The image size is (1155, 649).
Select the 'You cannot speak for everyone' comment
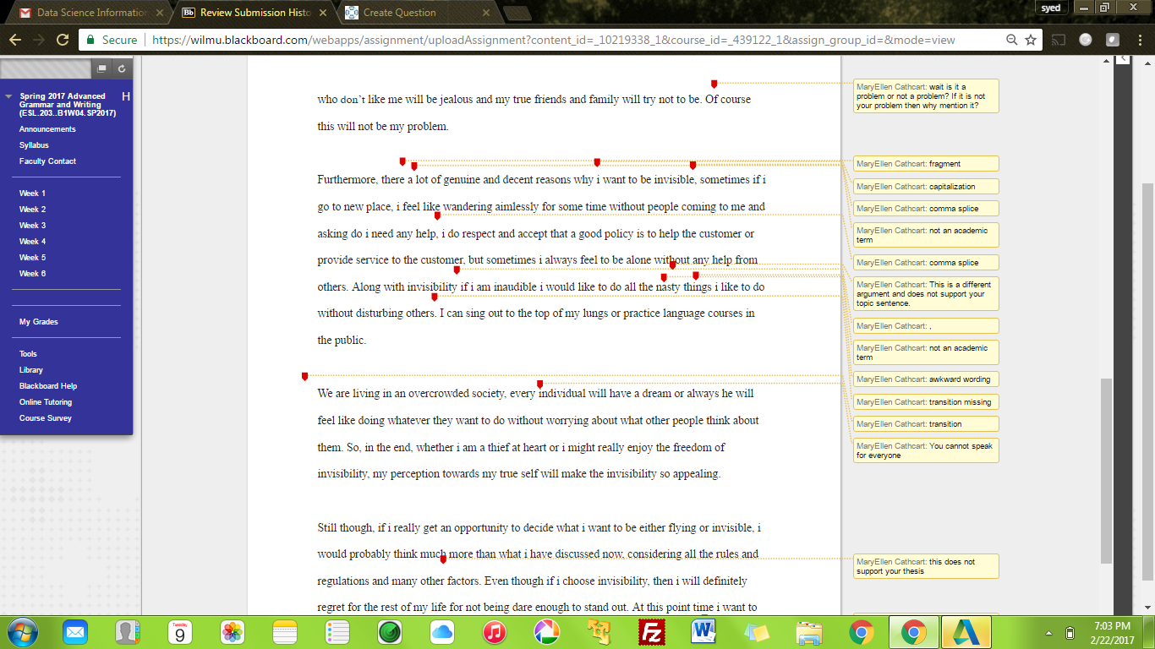(926, 450)
